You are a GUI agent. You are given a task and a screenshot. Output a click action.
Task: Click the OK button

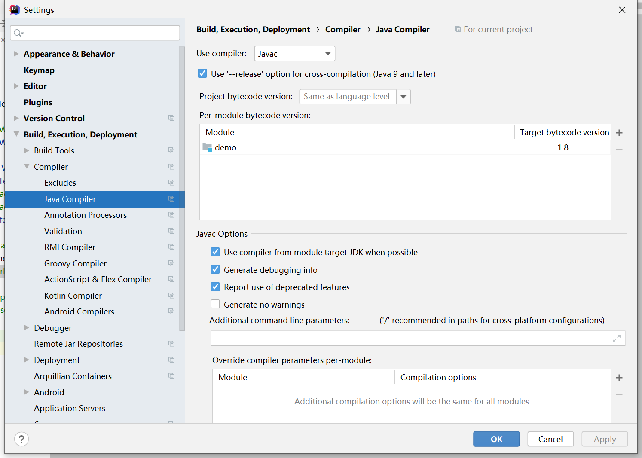tap(496, 439)
